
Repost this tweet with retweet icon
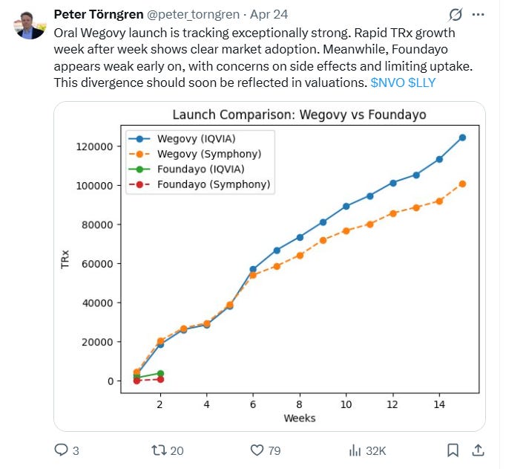point(159,450)
